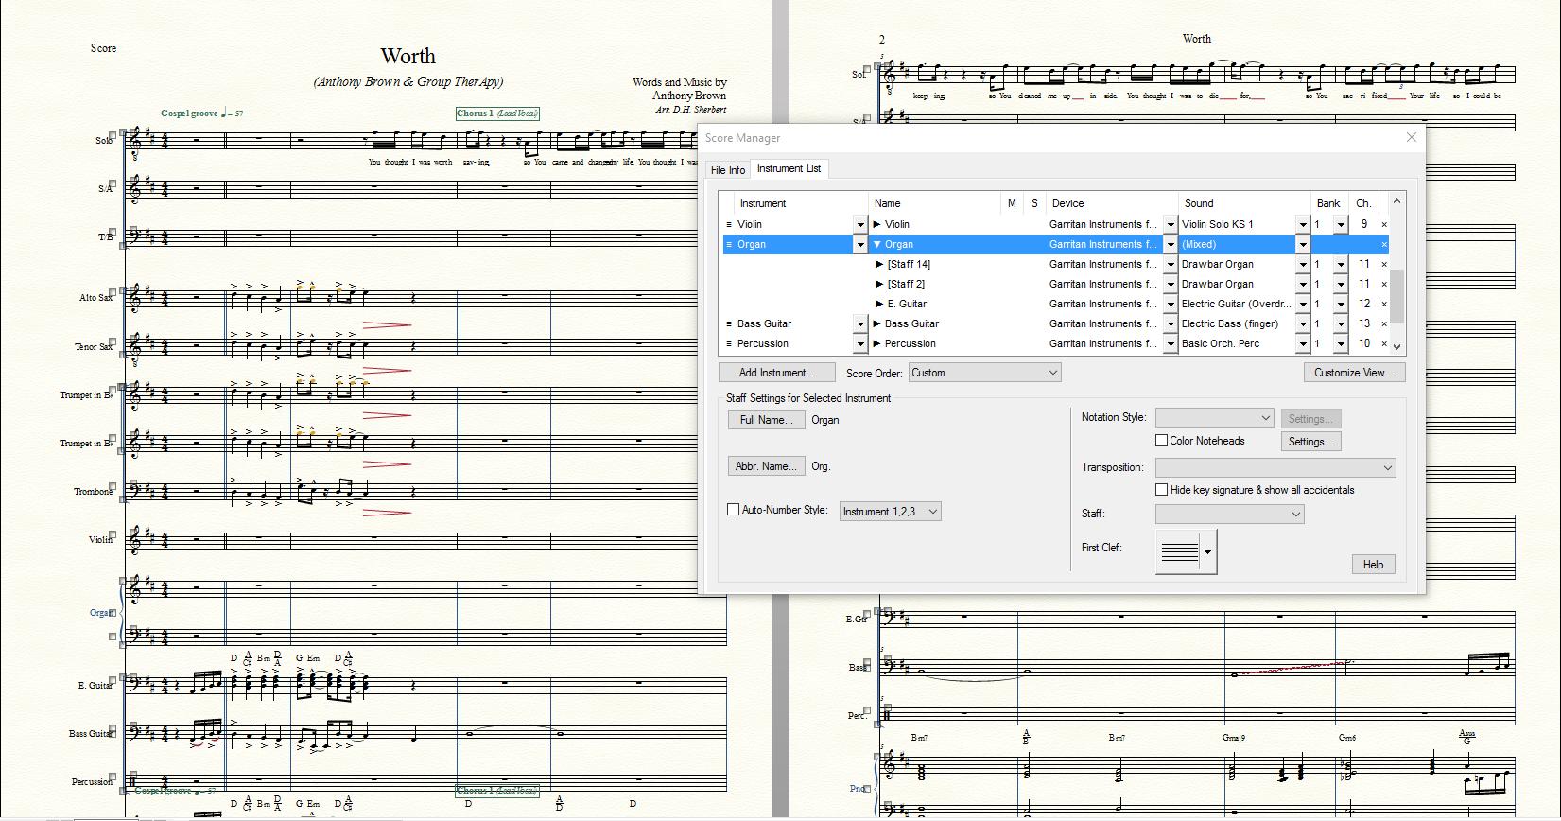1561x821 pixels.
Task: Select the Instrument List tab
Action: (x=789, y=168)
